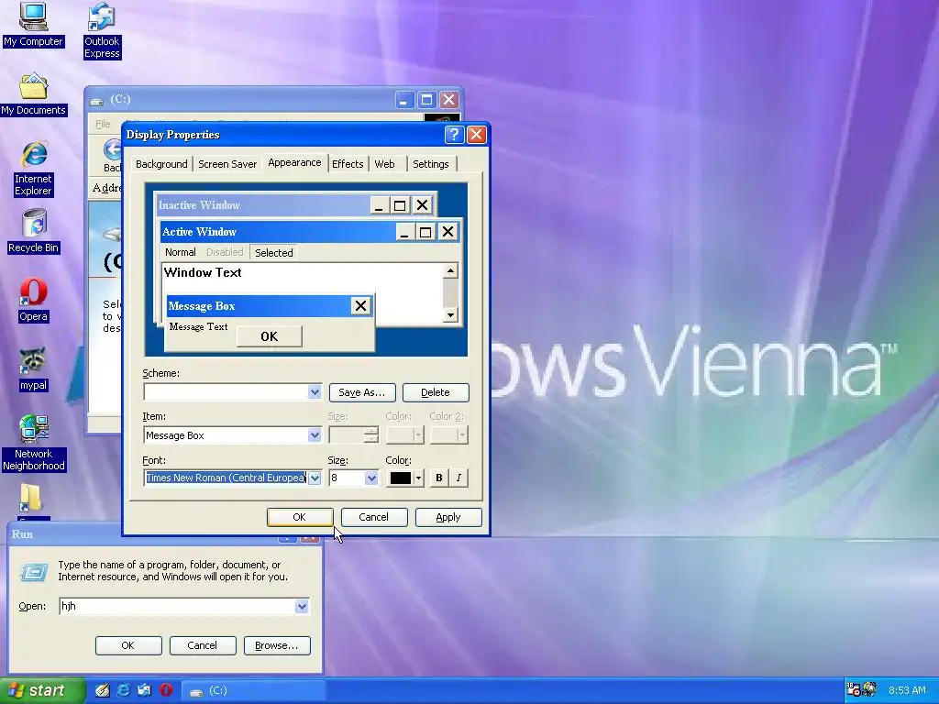Click the Start button
This screenshot has height=704, width=939.
pyautogui.click(x=42, y=690)
